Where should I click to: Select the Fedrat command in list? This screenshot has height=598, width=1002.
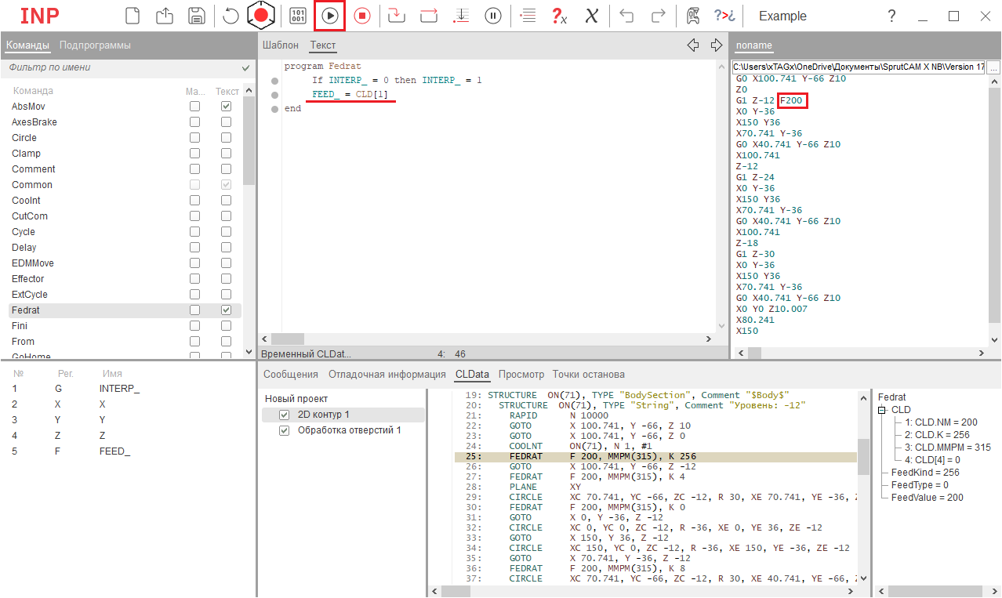(x=26, y=310)
